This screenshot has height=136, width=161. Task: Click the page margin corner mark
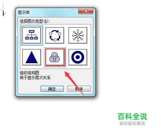2,6
